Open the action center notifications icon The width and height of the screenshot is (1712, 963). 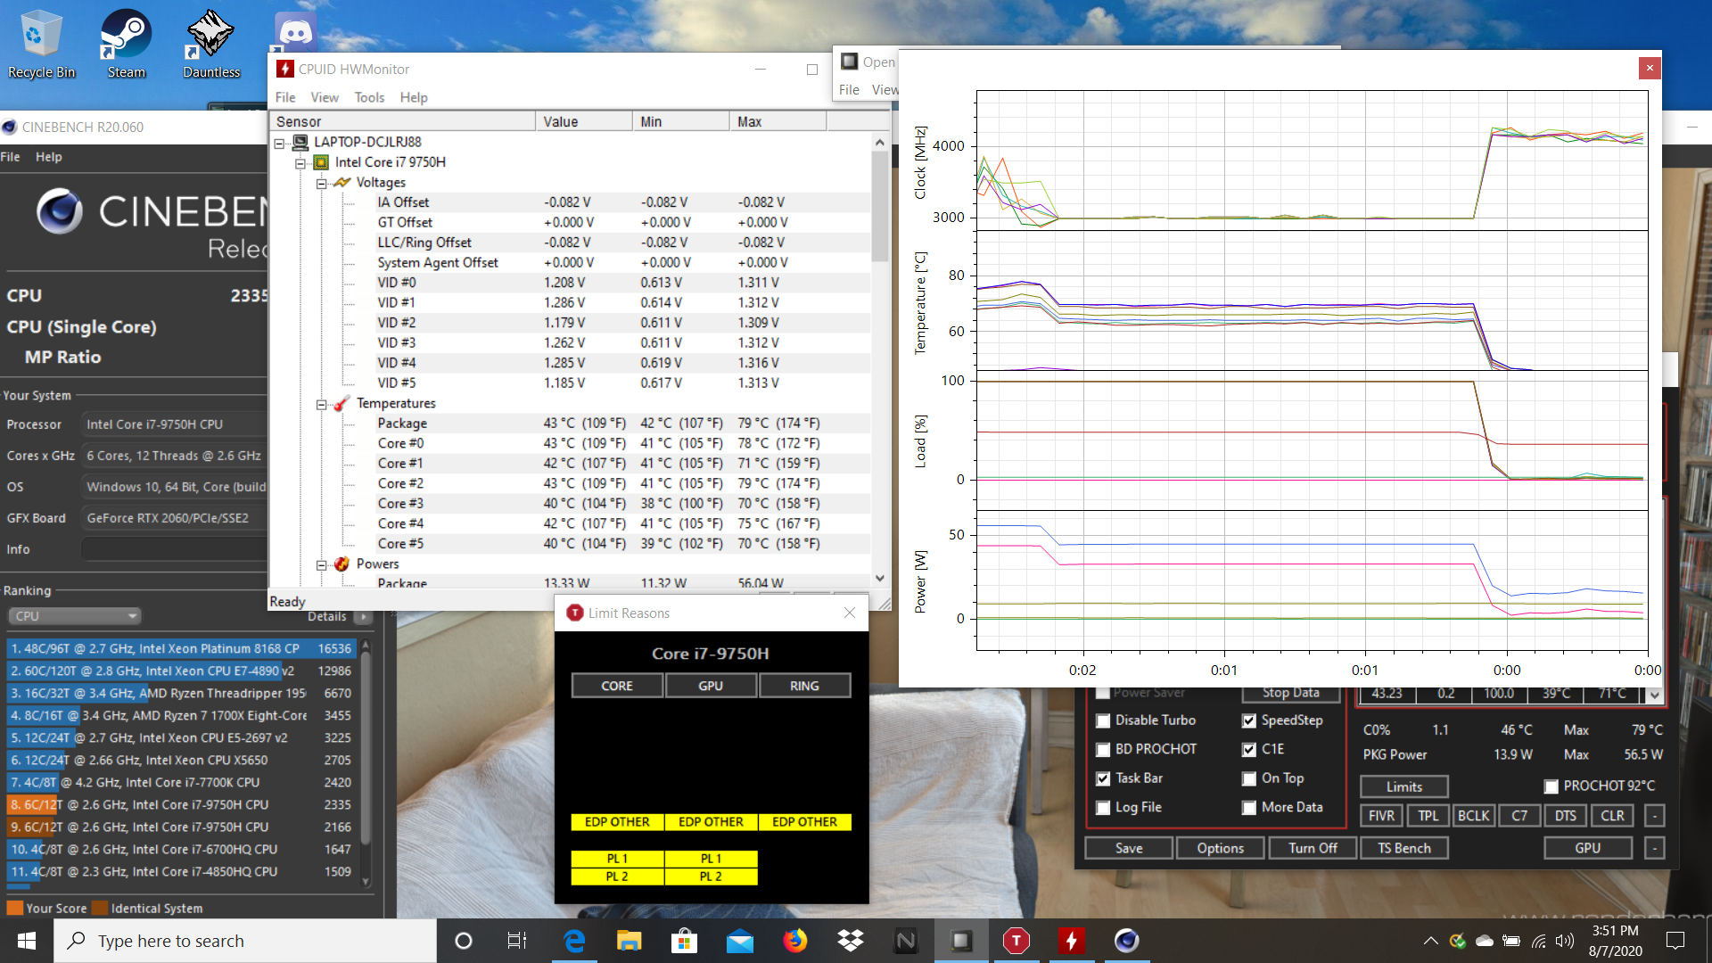[1675, 941]
